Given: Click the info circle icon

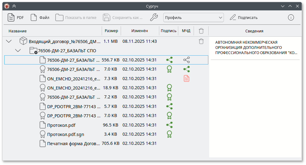Looking at the screenshot, I should point(291,17).
